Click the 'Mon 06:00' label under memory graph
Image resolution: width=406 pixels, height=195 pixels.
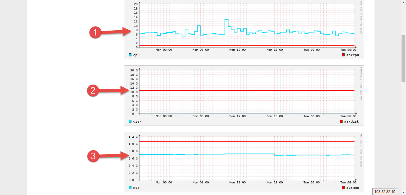coord(201,183)
